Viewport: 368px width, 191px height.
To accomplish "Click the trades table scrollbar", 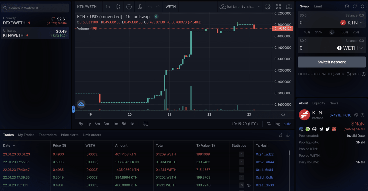I will [290, 153].
